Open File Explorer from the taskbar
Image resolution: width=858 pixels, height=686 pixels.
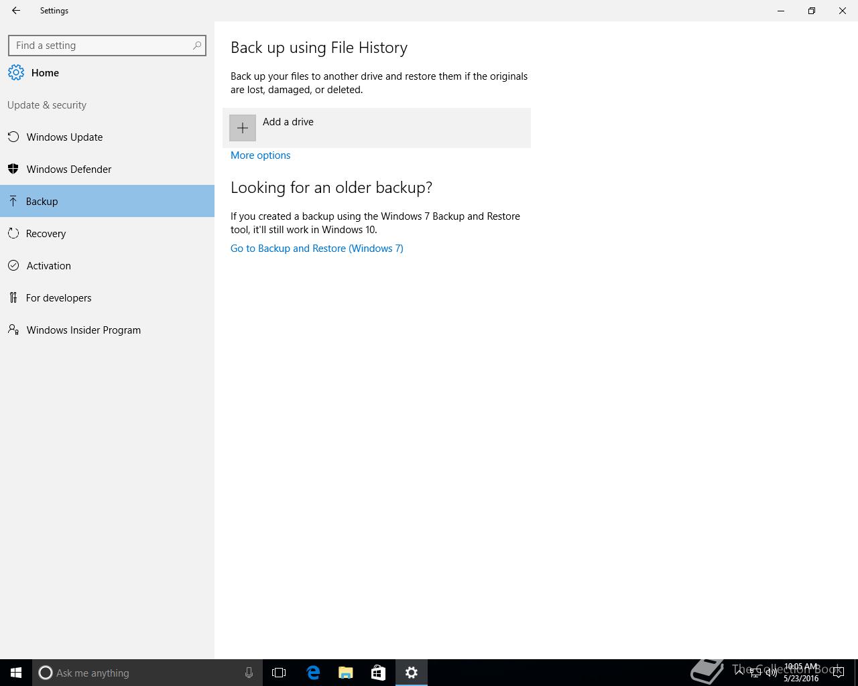coord(346,673)
